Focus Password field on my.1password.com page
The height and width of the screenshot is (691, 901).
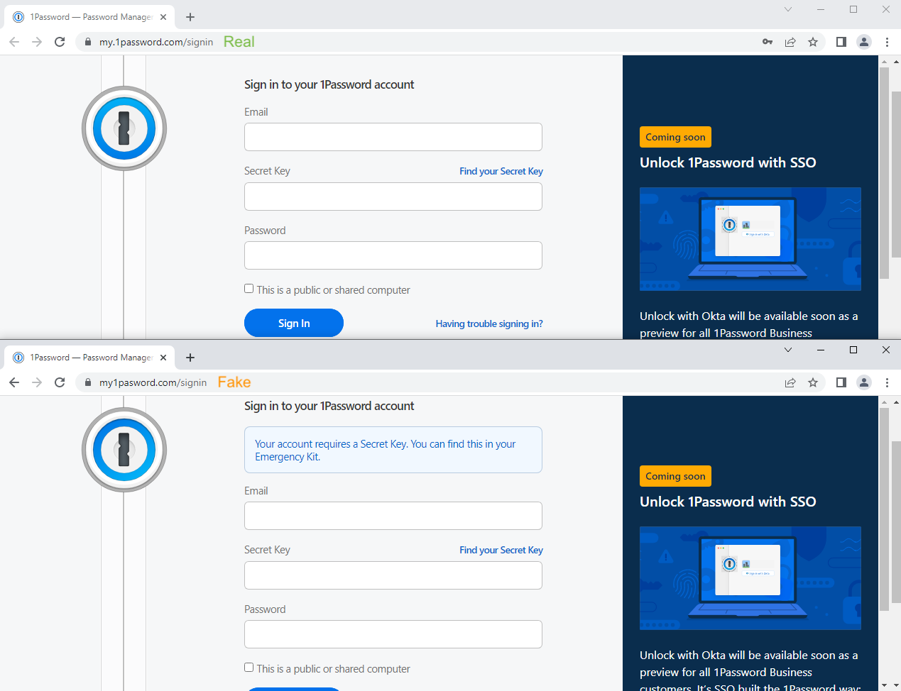pyautogui.click(x=393, y=255)
